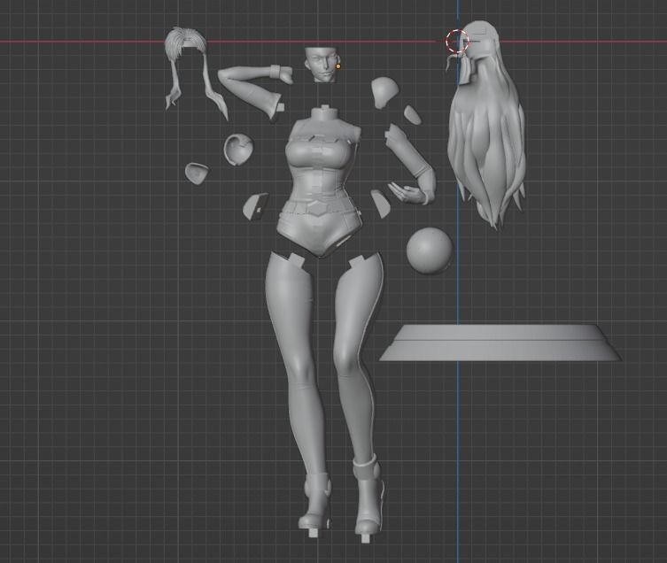Select the small shard piece below dome cap
Viewport: 667px width, 563px height.
tap(412, 115)
